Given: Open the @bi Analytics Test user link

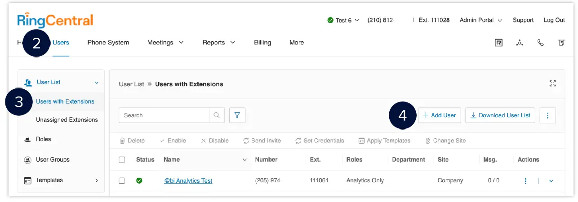Looking at the screenshot, I should [x=188, y=181].
